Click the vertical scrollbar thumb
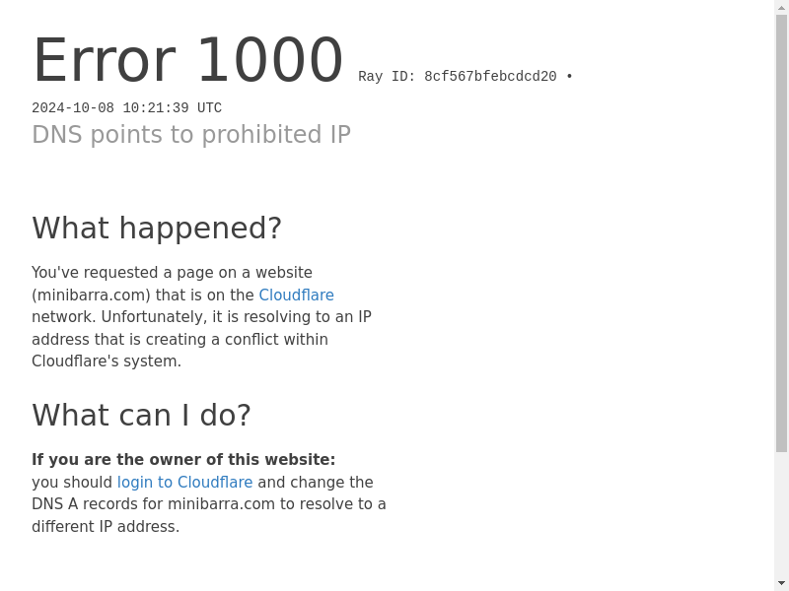The height and width of the screenshot is (591, 789). coord(781,233)
